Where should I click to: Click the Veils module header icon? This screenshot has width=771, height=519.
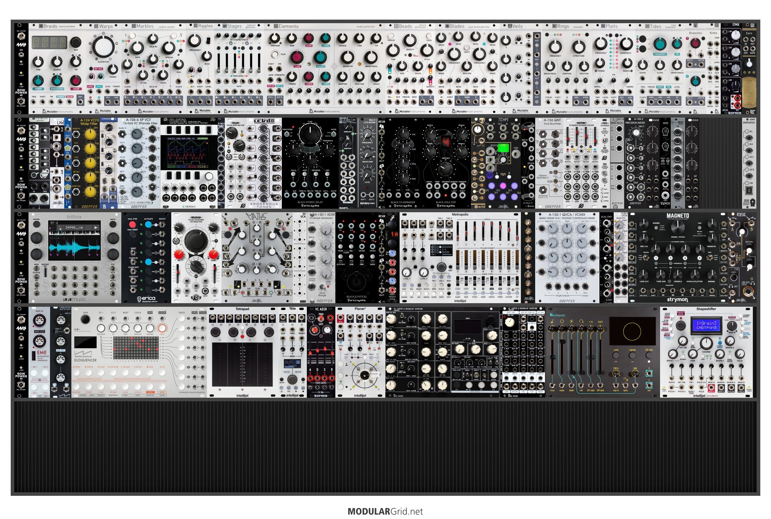click(x=510, y=26)
